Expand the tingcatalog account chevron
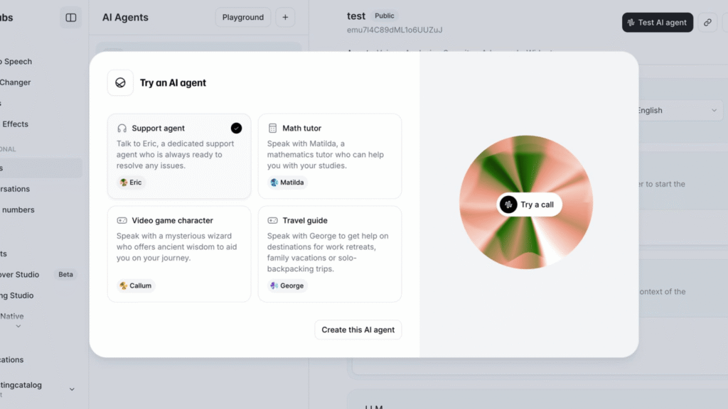Screen dimensions: 728x409 [72, 389]
